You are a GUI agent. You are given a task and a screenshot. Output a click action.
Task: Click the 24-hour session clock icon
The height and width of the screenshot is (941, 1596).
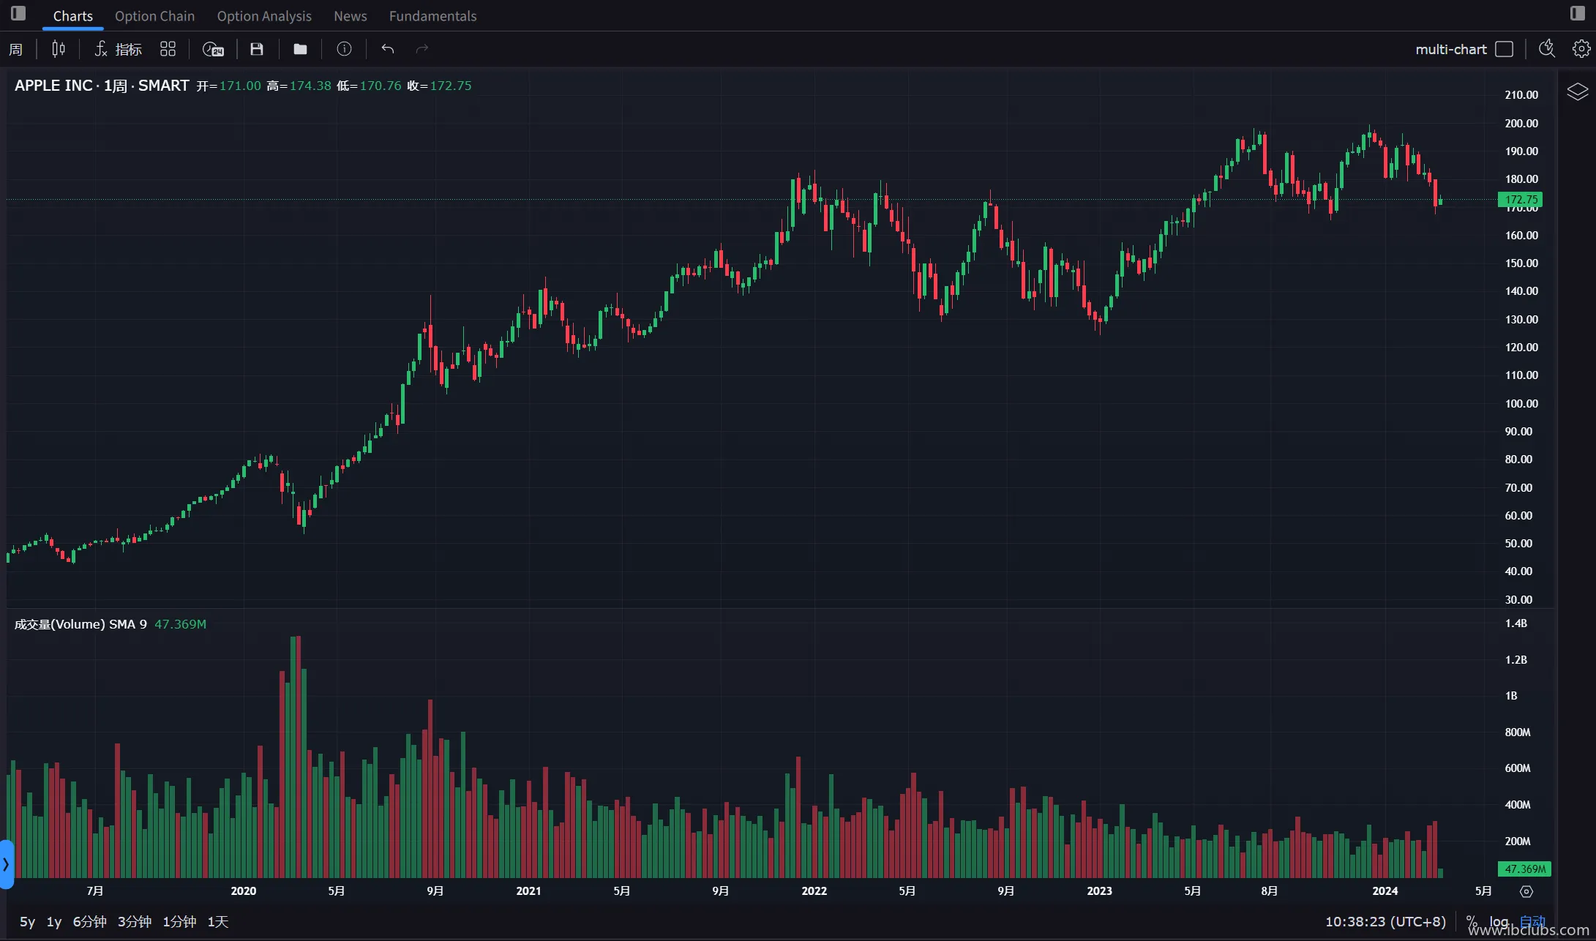pos(213,49)
